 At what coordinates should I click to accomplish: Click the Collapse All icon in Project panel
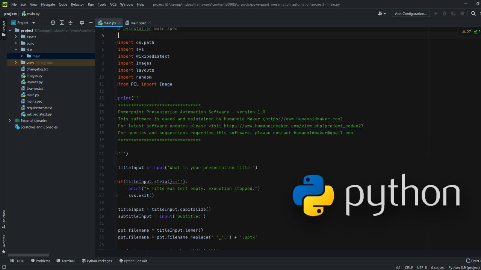[x=70, y=23]
